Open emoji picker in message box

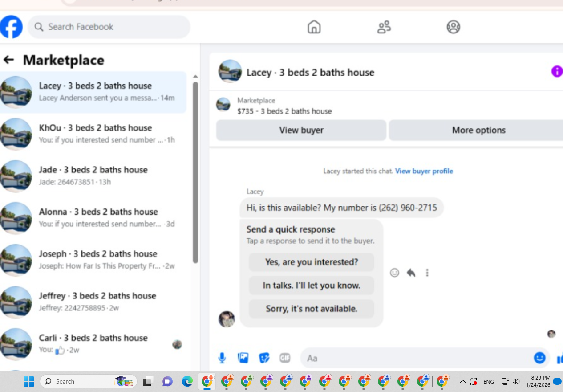539,358
